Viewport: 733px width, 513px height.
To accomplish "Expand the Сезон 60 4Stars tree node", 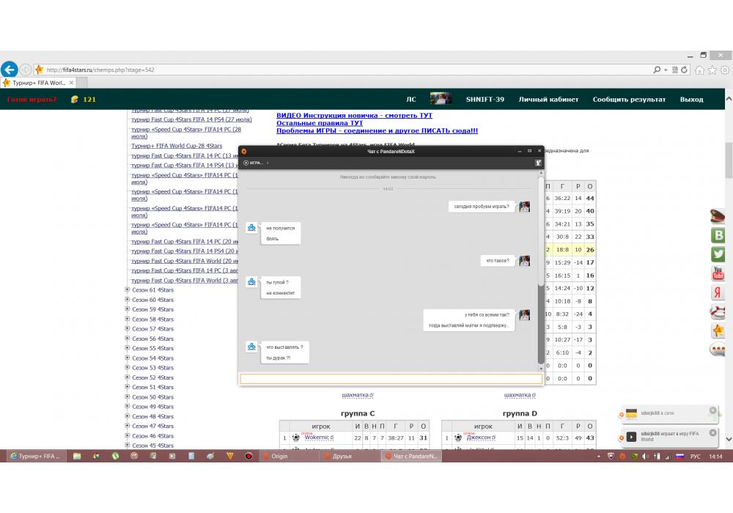I will point(127,300).
